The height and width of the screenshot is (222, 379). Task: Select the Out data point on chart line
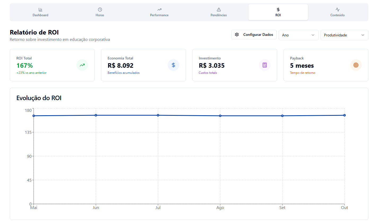pyautogui.click(x=344, y=115)
